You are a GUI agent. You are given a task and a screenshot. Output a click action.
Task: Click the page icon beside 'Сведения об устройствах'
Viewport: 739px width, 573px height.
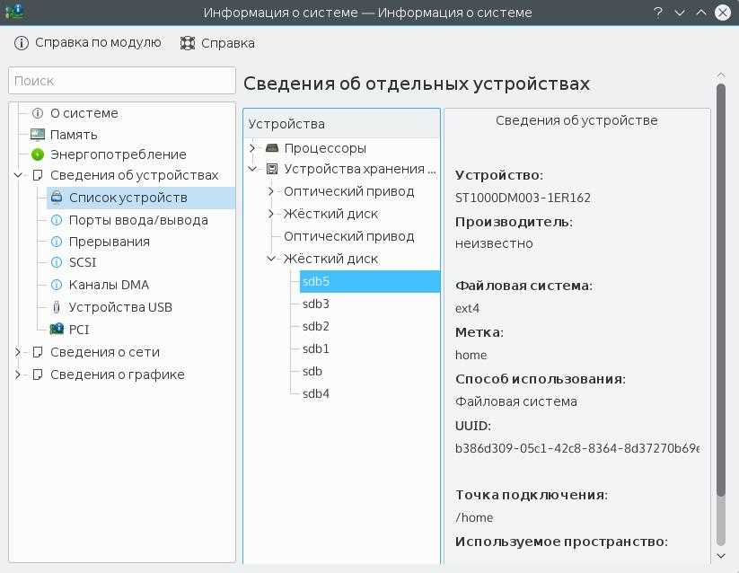click(x=37, y=175)
